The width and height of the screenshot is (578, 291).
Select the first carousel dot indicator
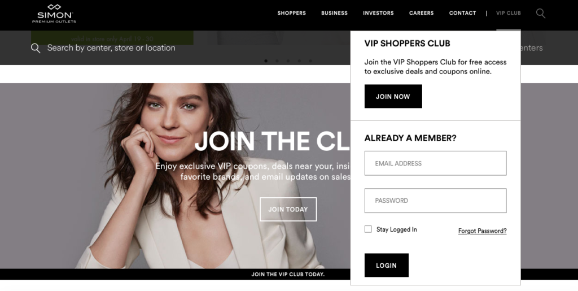[x=266, y=61]
